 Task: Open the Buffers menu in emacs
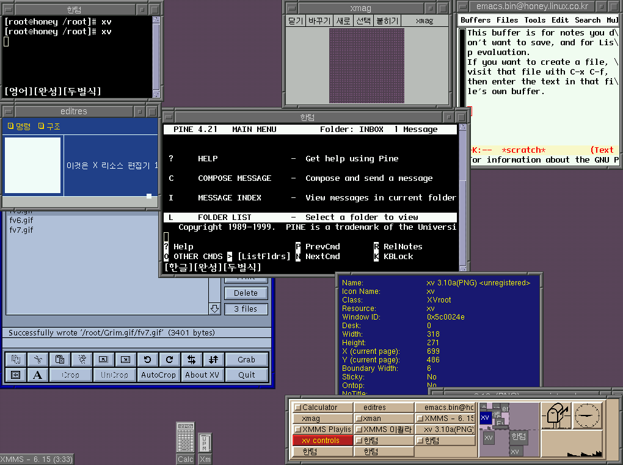pyautogui.click(x=475, y=20)
